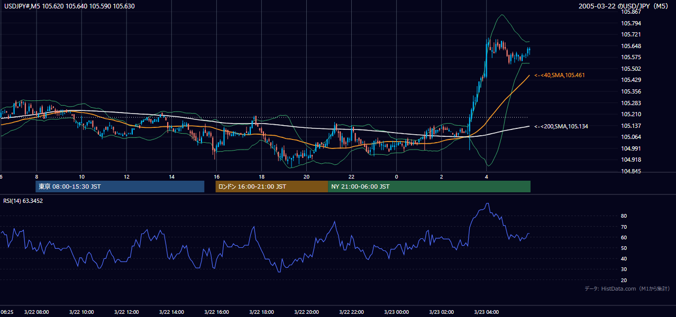The image size is (676, 317).
Task: Click the RSI 50 level label
Action: pyautogui.click(x=624, y=248)
